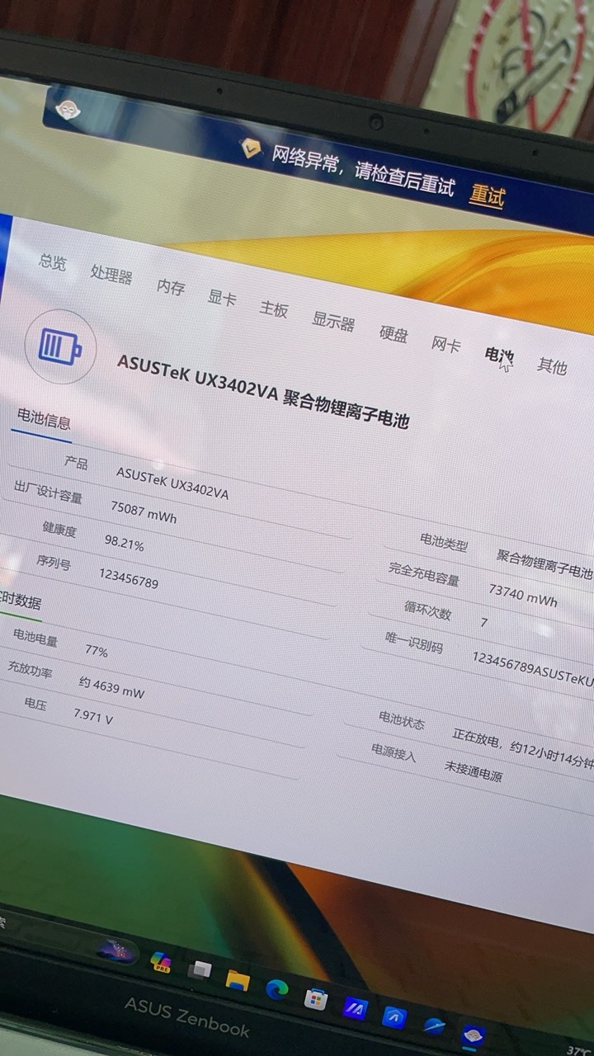Switch to the 网卡 tab
594x1056 pixels.
446,345
